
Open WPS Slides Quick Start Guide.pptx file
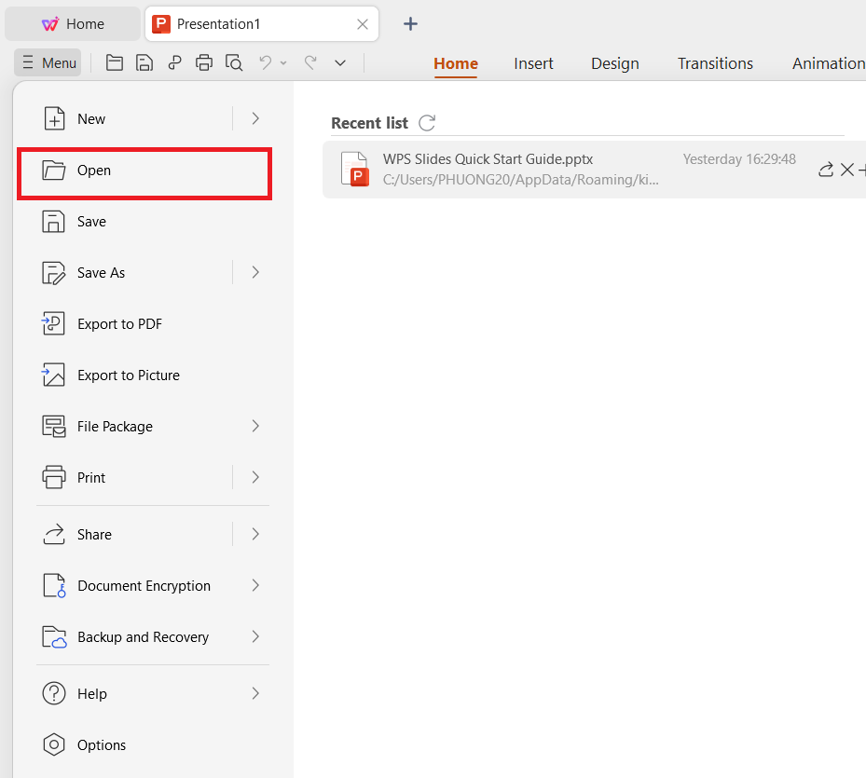pyautogui.click(x=488, y=159)
